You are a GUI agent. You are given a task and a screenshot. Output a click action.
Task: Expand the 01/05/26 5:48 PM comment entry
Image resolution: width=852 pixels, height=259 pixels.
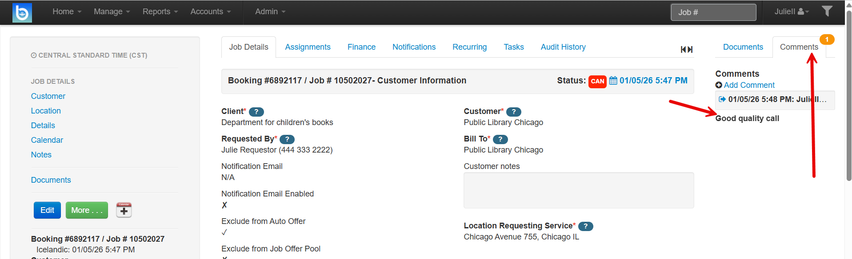click(775, 100)
